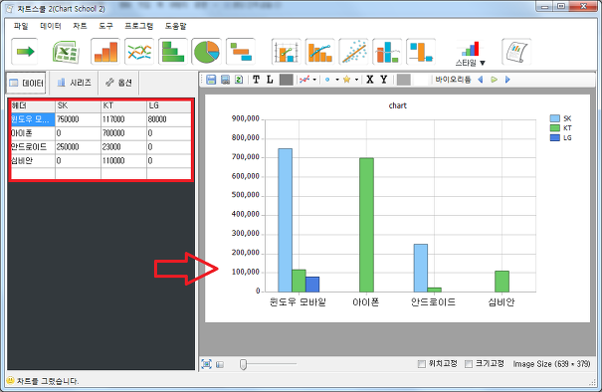
Task: Select the cell containing 80000
Action: pos(169,119)
